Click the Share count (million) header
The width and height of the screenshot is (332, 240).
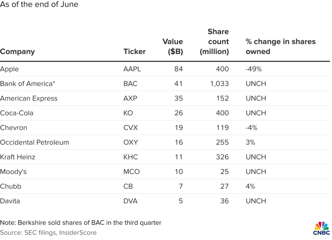[214, 42]
